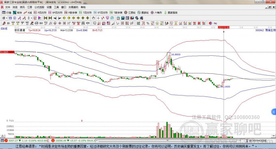Open the 9T四方形 tool
The image size is (276, 149).
(x=101, y=13)
